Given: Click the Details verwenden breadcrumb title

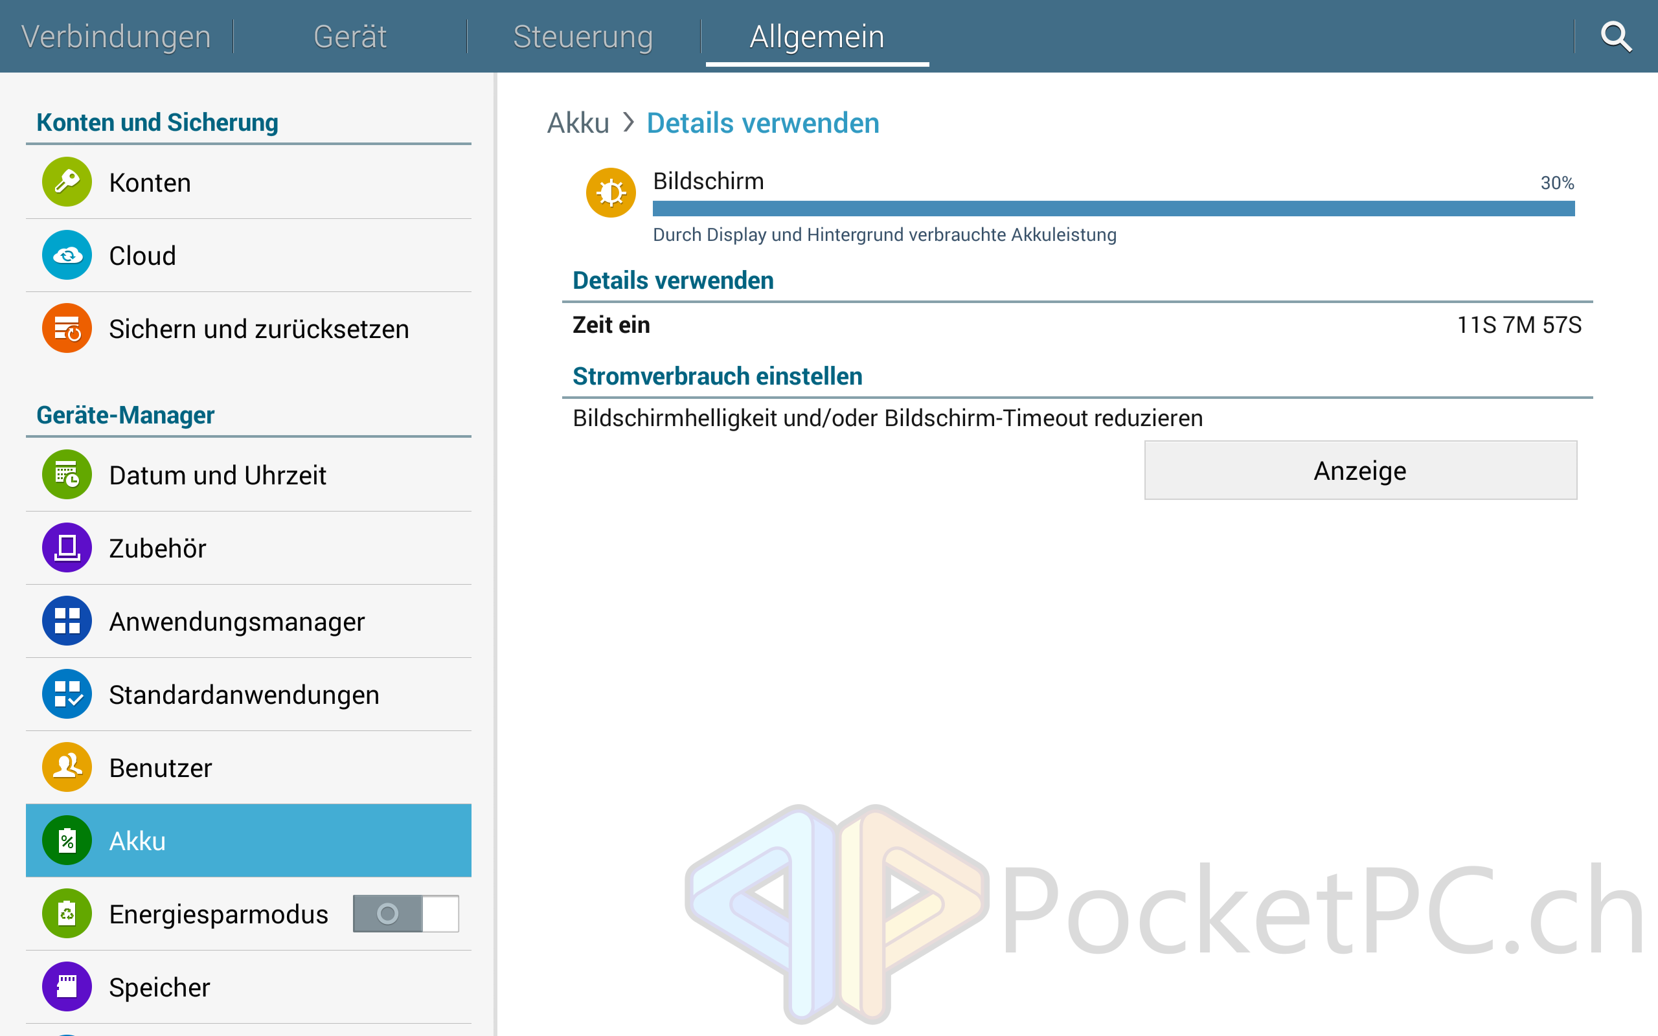Looking at the screenshot, I should tap(762, 123).
